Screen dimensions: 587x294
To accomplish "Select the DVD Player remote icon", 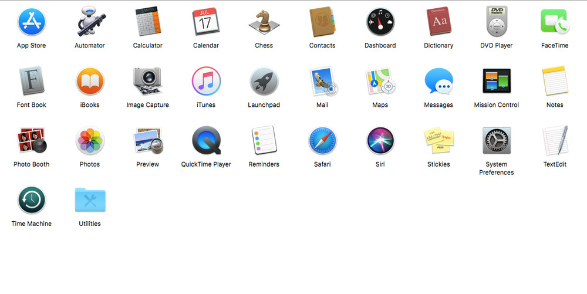I will pyautogui.click(x=497, y=22).
